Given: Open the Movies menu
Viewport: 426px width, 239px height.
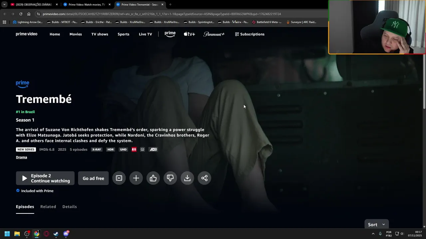Looking at the screenshot, I should (x=76, y=34).
